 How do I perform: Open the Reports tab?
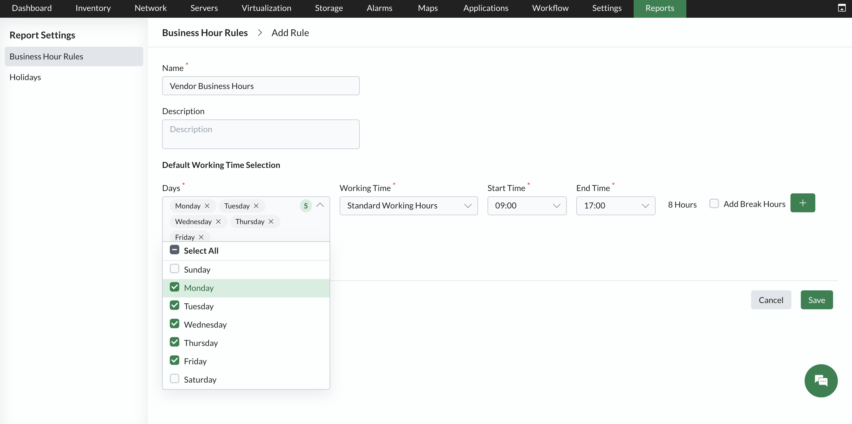point(659,8)
